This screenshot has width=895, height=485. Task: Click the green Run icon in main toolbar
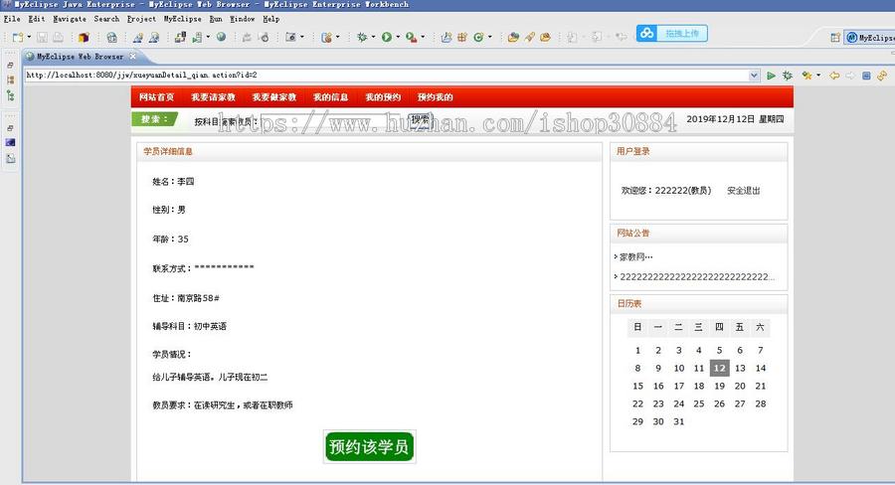click(x=387, y=37)
